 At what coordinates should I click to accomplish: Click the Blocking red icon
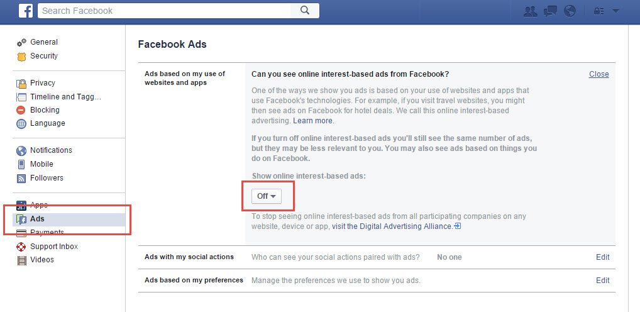21,110
